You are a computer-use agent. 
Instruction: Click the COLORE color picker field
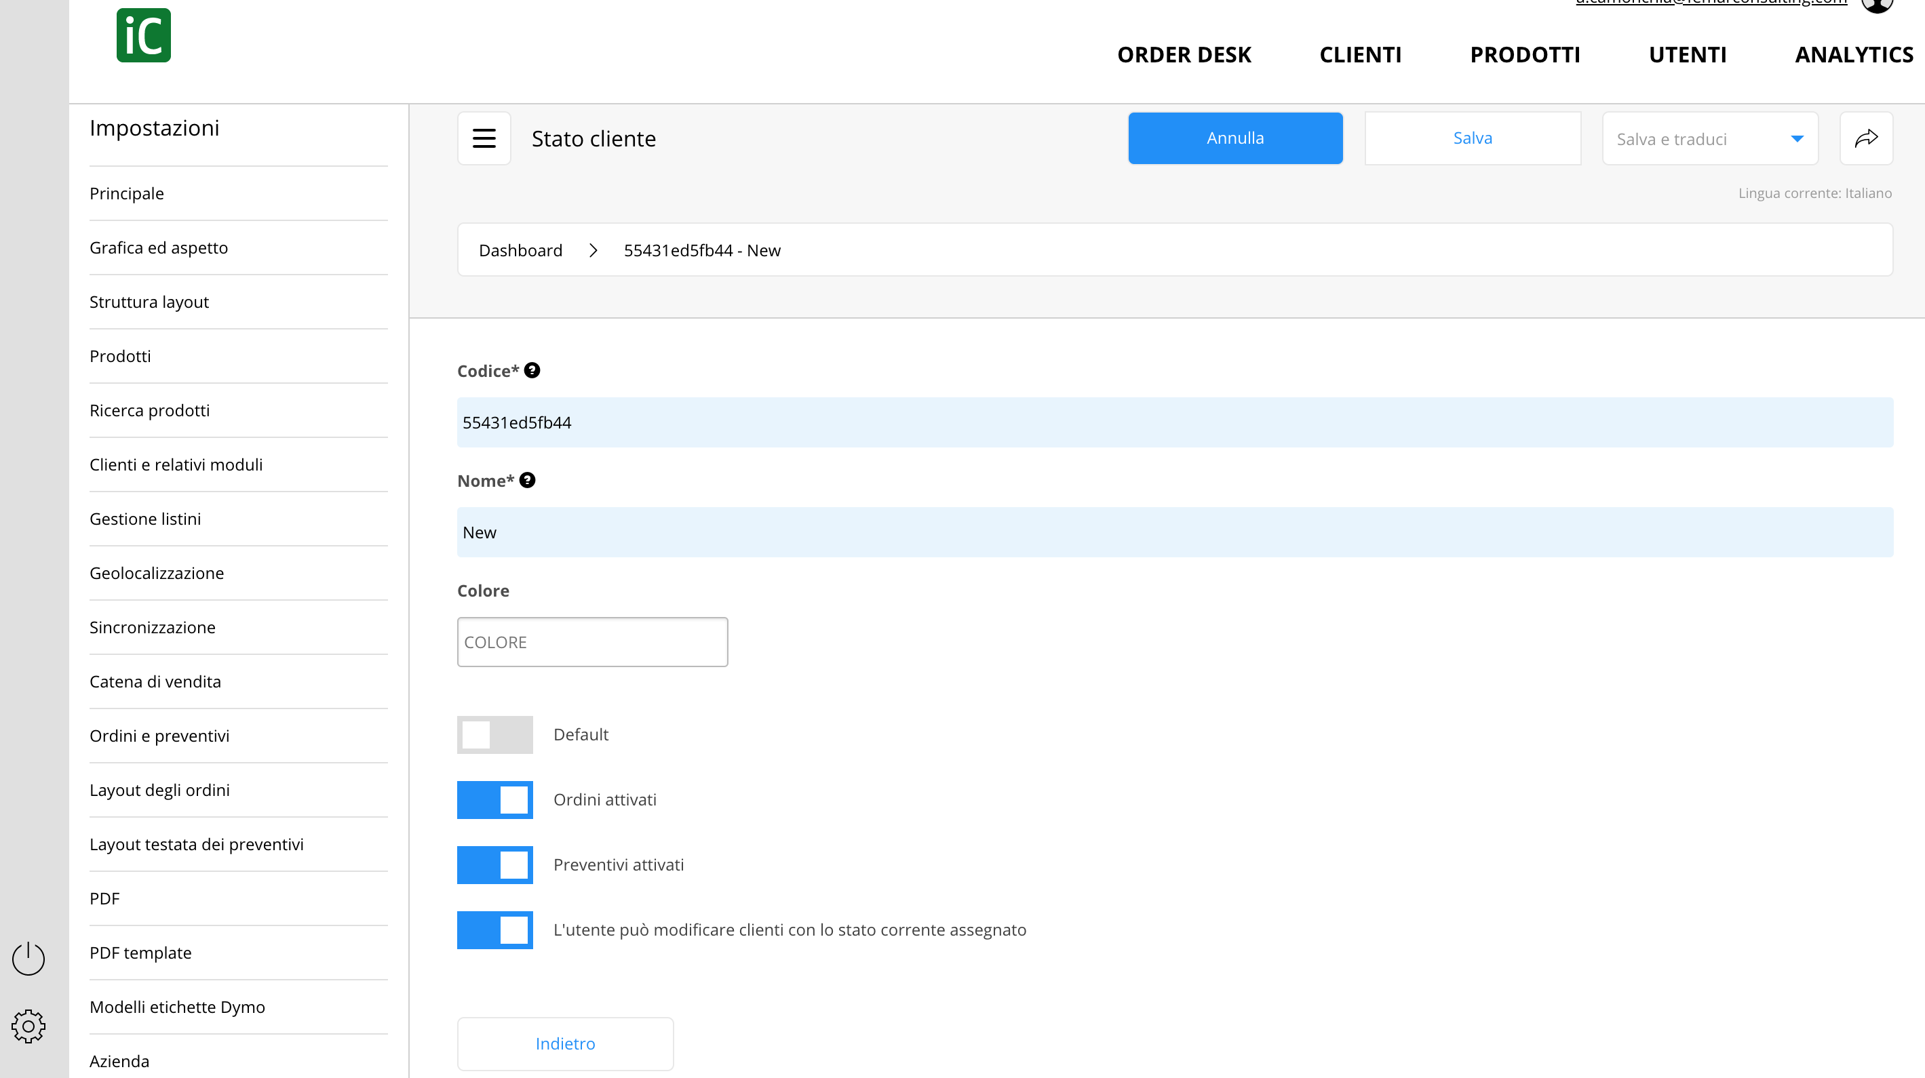pos(593,642)
